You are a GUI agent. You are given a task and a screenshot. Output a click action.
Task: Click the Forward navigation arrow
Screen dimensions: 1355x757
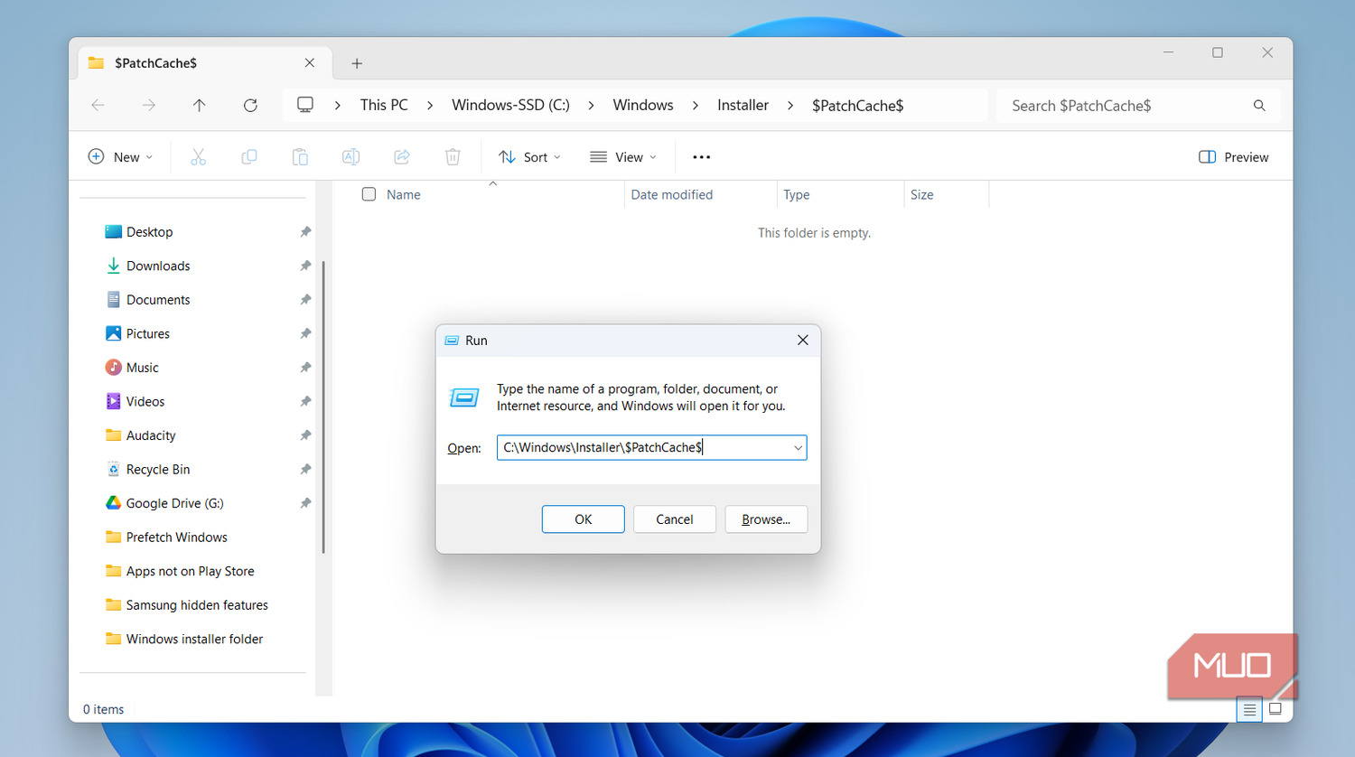pyautogui.click(x=149, y=106)
